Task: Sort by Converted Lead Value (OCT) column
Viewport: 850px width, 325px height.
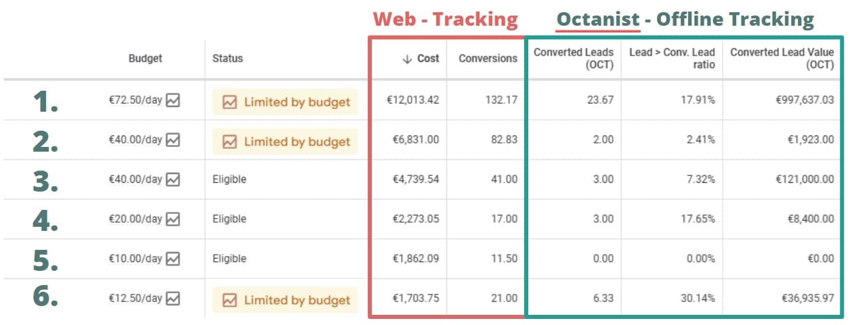Action: [782, 59]
